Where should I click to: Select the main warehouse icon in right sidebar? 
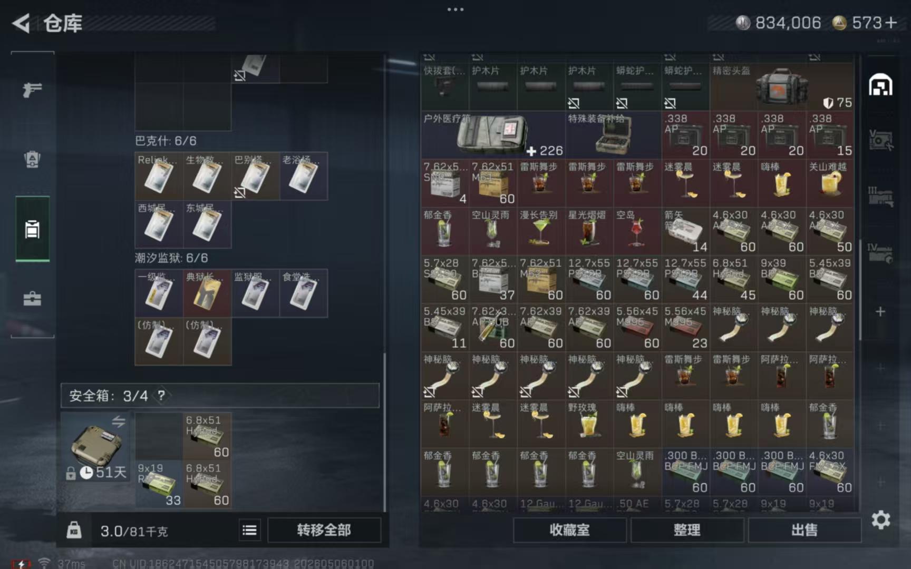click(x=880, y=84)
